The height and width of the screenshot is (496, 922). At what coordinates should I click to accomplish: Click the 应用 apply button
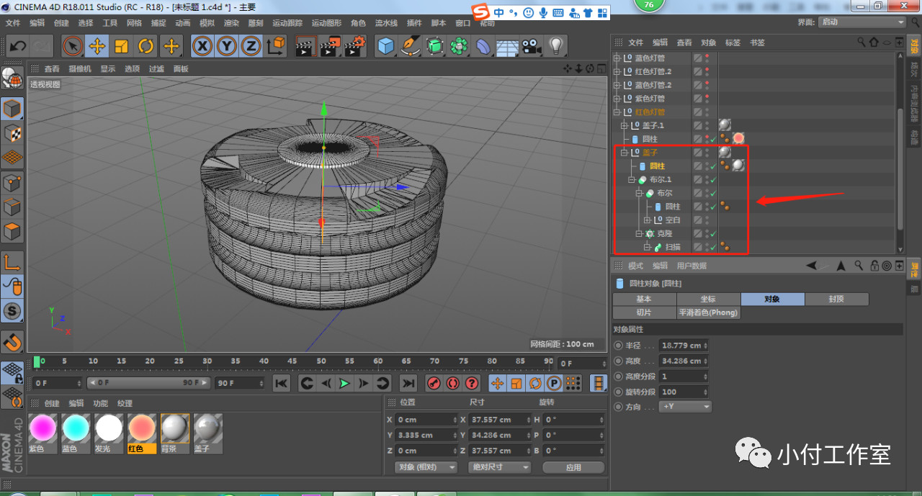click(573, 467)
